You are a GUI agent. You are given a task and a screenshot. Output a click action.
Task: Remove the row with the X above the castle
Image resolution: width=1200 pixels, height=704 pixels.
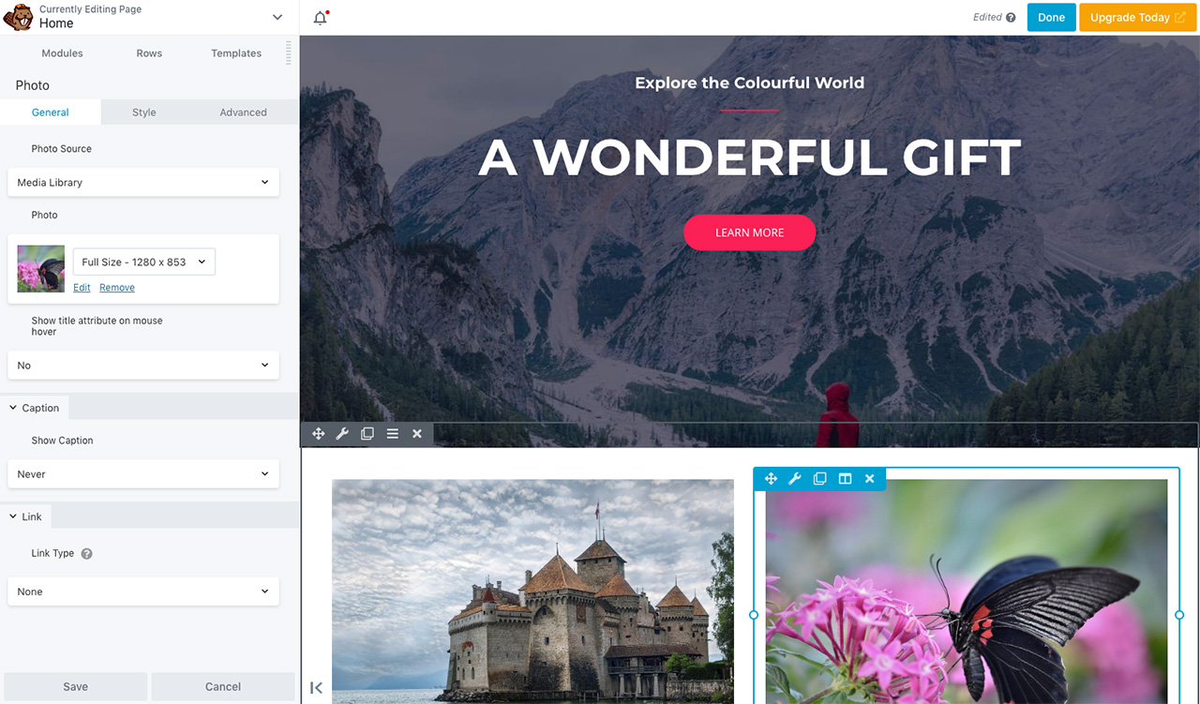pyautogui.click(x=417, y=434)
